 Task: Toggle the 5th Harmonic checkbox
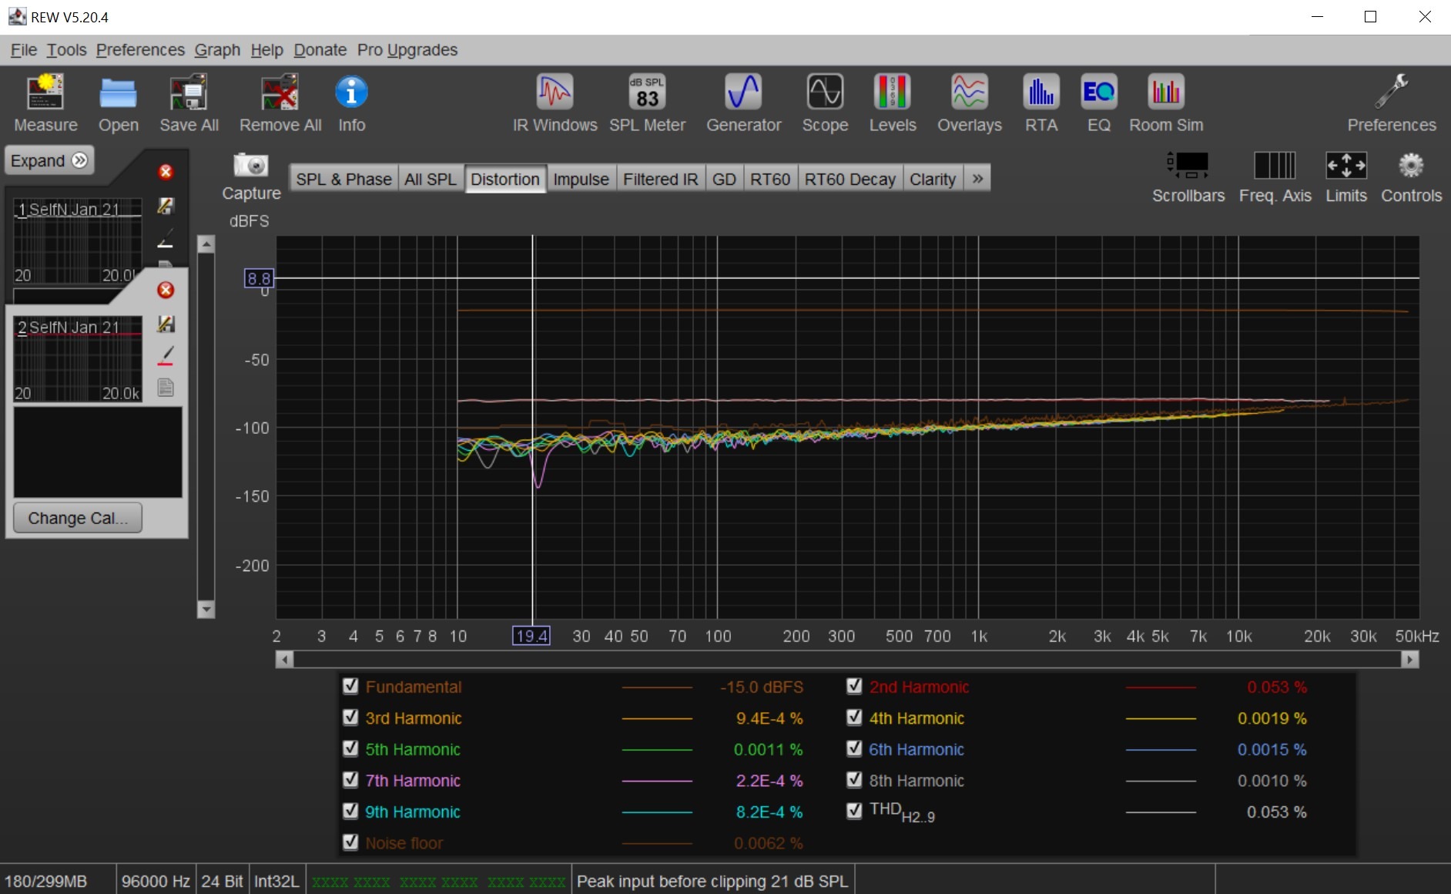(x=350, y=748)
